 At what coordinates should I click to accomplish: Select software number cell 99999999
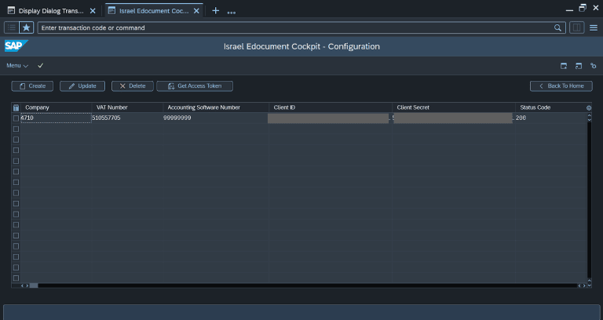pyautogui.click(x=216, y=118)
